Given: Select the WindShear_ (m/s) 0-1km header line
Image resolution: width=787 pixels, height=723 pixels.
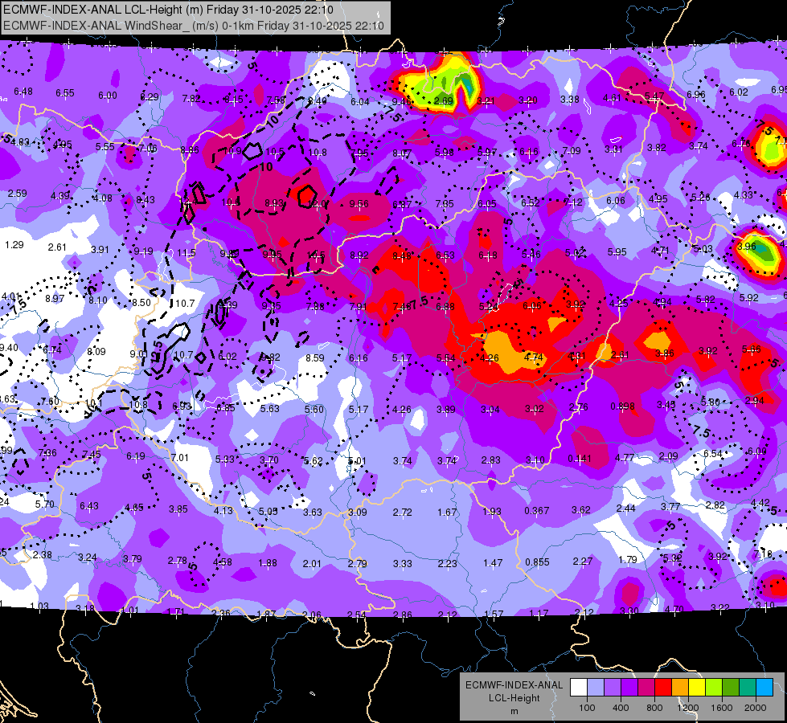Looking at the screenshot, I should pos(193,26).
